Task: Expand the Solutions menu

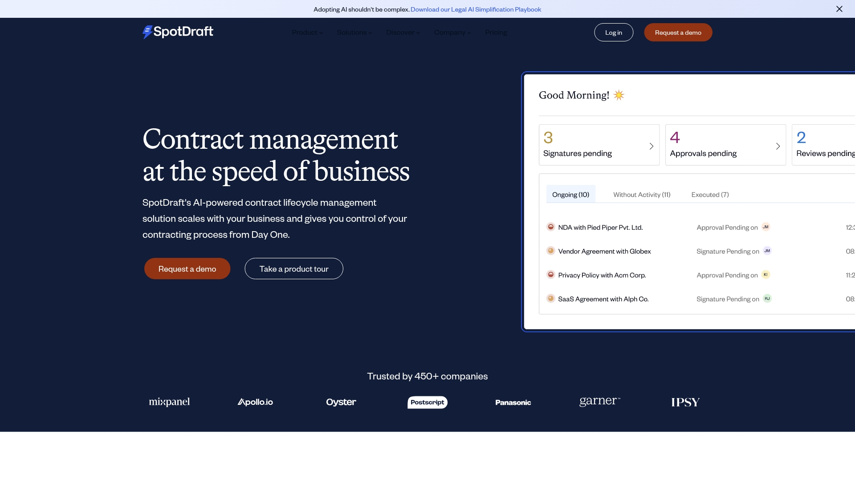Action: [x=354, y=32]
